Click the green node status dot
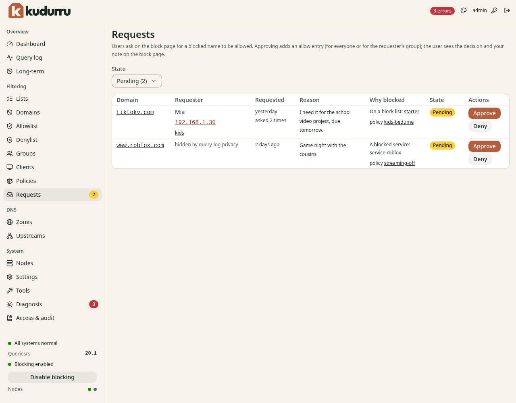The height and width of the screenshot is (403, 516). pos(89,389)
